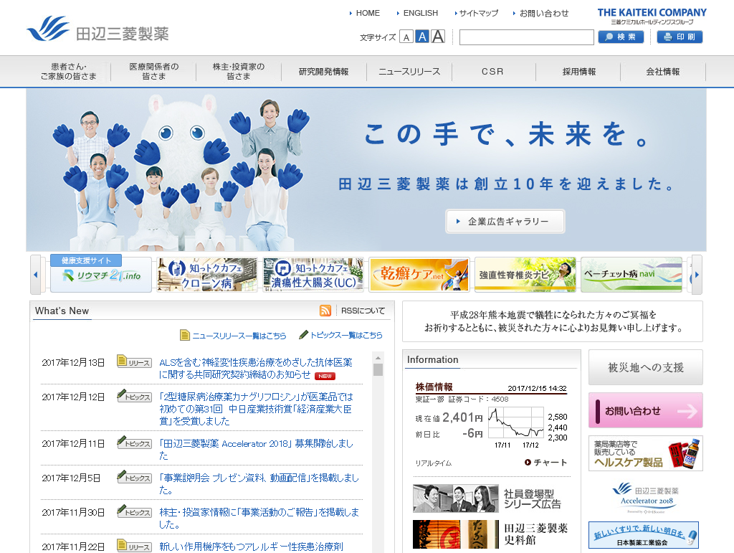The height and width of the screenshot is (553, 734).
Task: Click the RSS feed icon
Action: tap(325, 311)
